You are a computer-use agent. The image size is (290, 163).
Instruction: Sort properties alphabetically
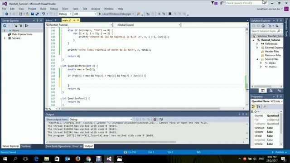[258, 107]
